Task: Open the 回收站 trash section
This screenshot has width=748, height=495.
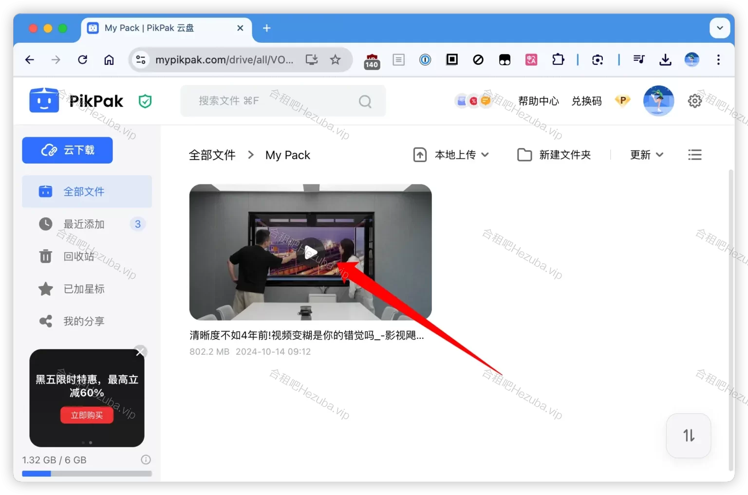Action: pos(78,257)
